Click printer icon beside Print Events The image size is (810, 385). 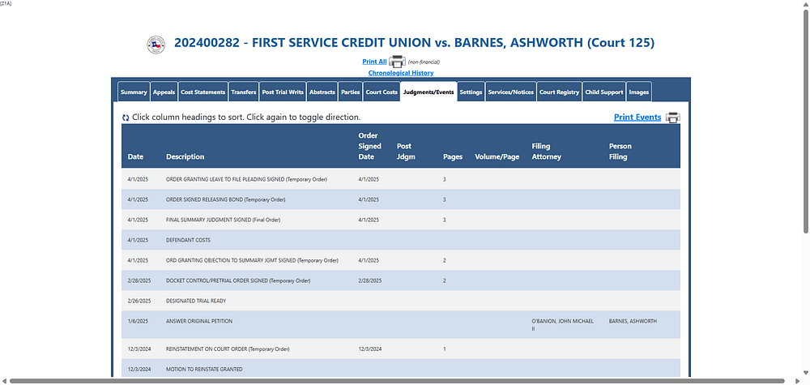click(x=672, y=118)
